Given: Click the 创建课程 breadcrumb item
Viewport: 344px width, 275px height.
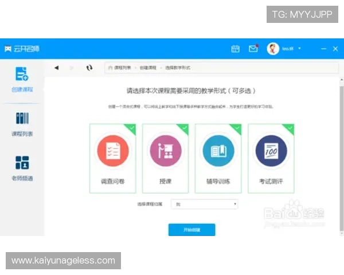Looking at the screenshot, I should (148, 68).
